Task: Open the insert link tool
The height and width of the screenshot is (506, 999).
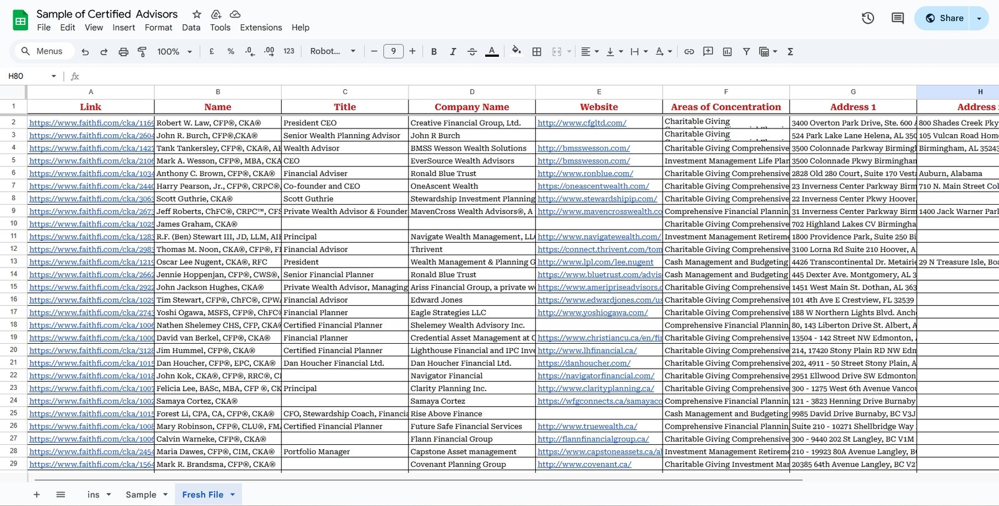Action: [x=689, y=52]
